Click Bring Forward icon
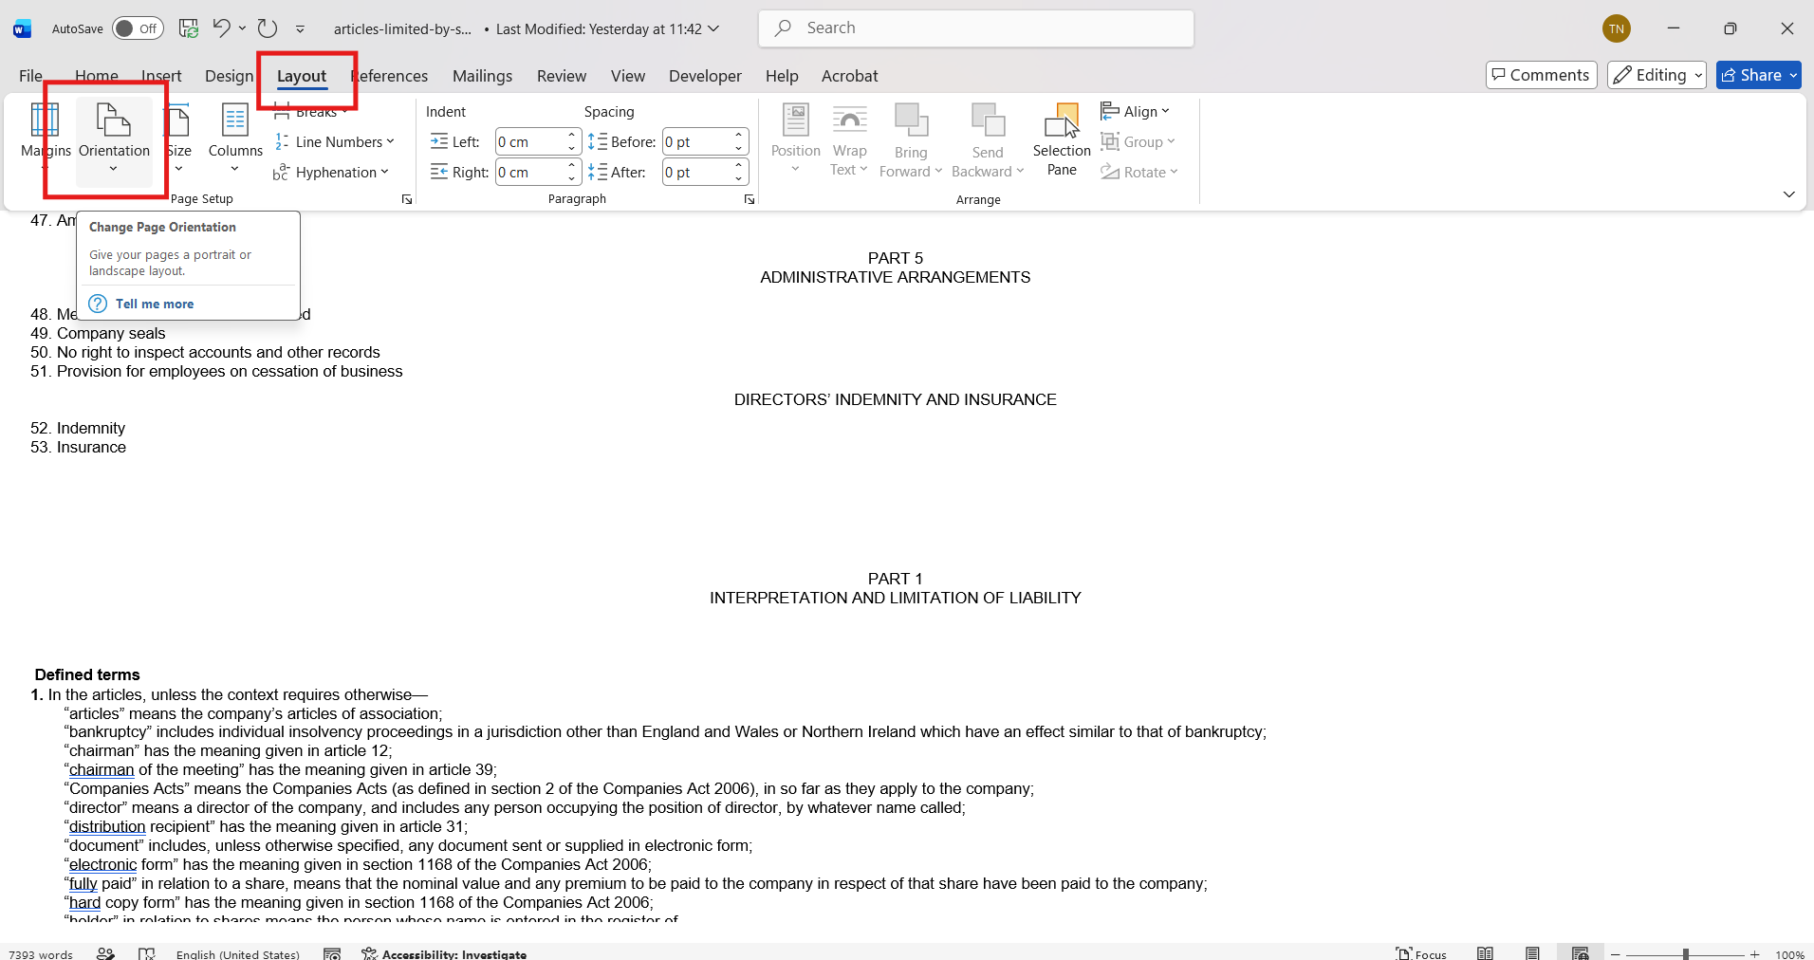This screenshot has height=960, width=1814. pos(911,121)
